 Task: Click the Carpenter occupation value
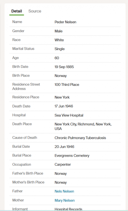click(63, 165)
